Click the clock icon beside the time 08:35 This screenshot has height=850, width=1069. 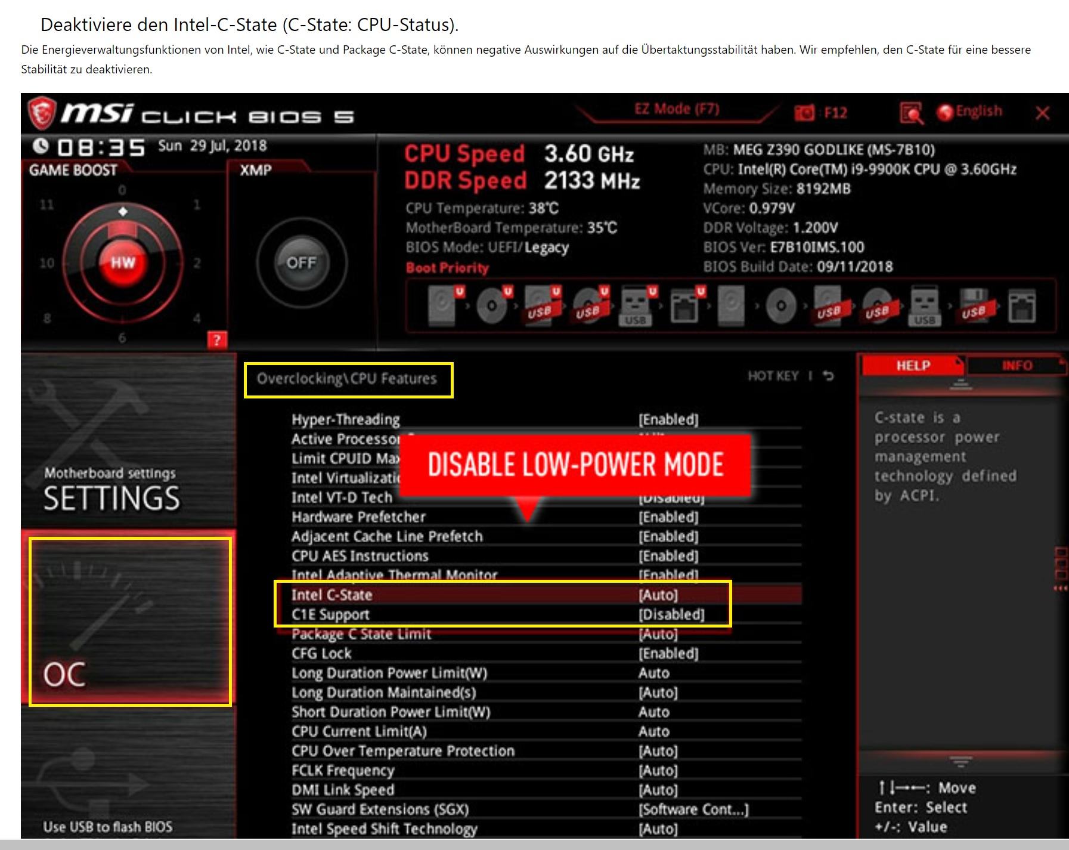click(40, 146)
